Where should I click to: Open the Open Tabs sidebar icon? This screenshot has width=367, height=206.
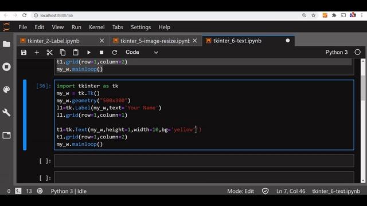click(x=6, y=135)
